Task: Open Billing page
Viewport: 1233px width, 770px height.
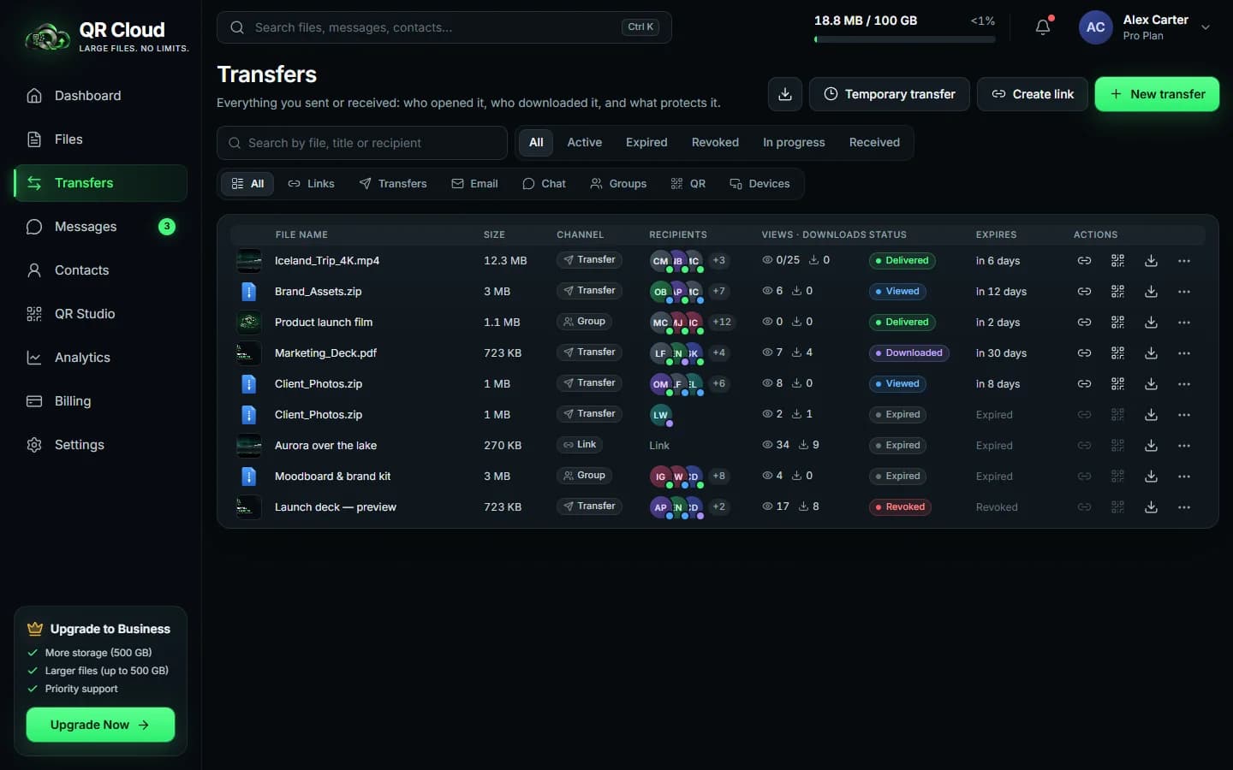Action: click(x=101, y=401)
